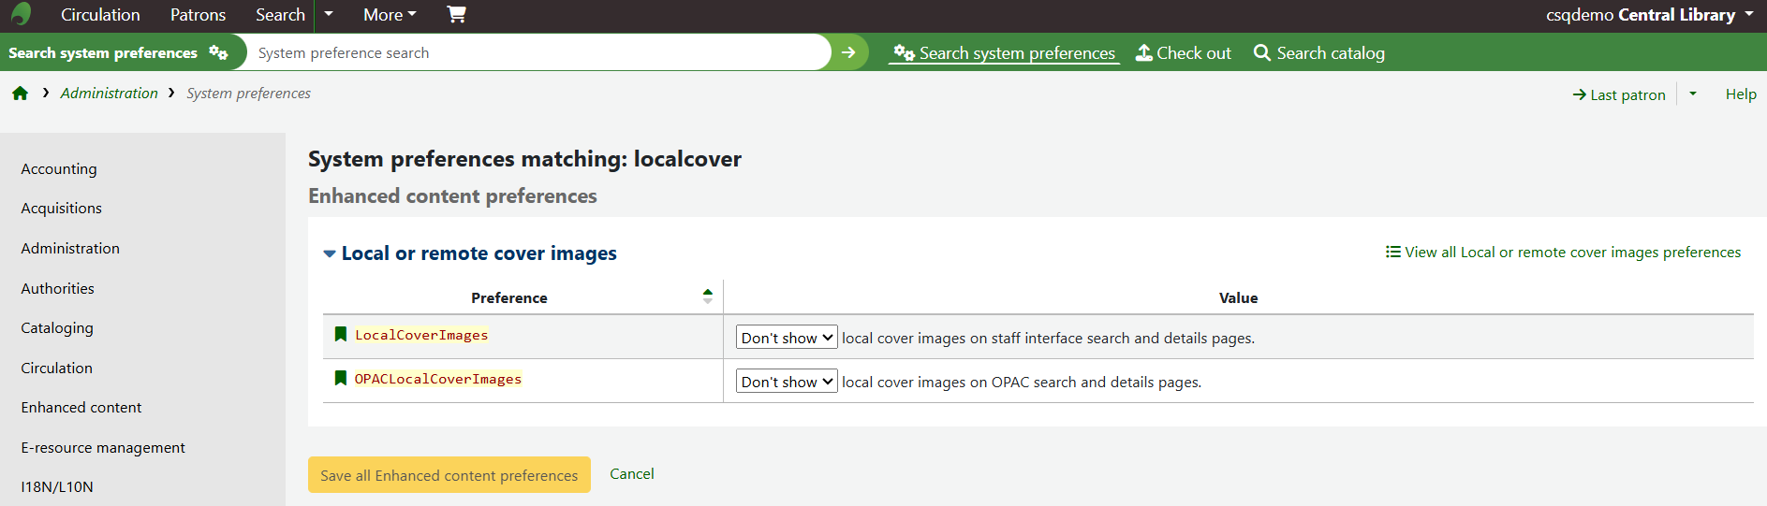Click Save all Enhanced content preferences
The width and height of the screenshot is (1767, 506).
(x=449, y=475)
